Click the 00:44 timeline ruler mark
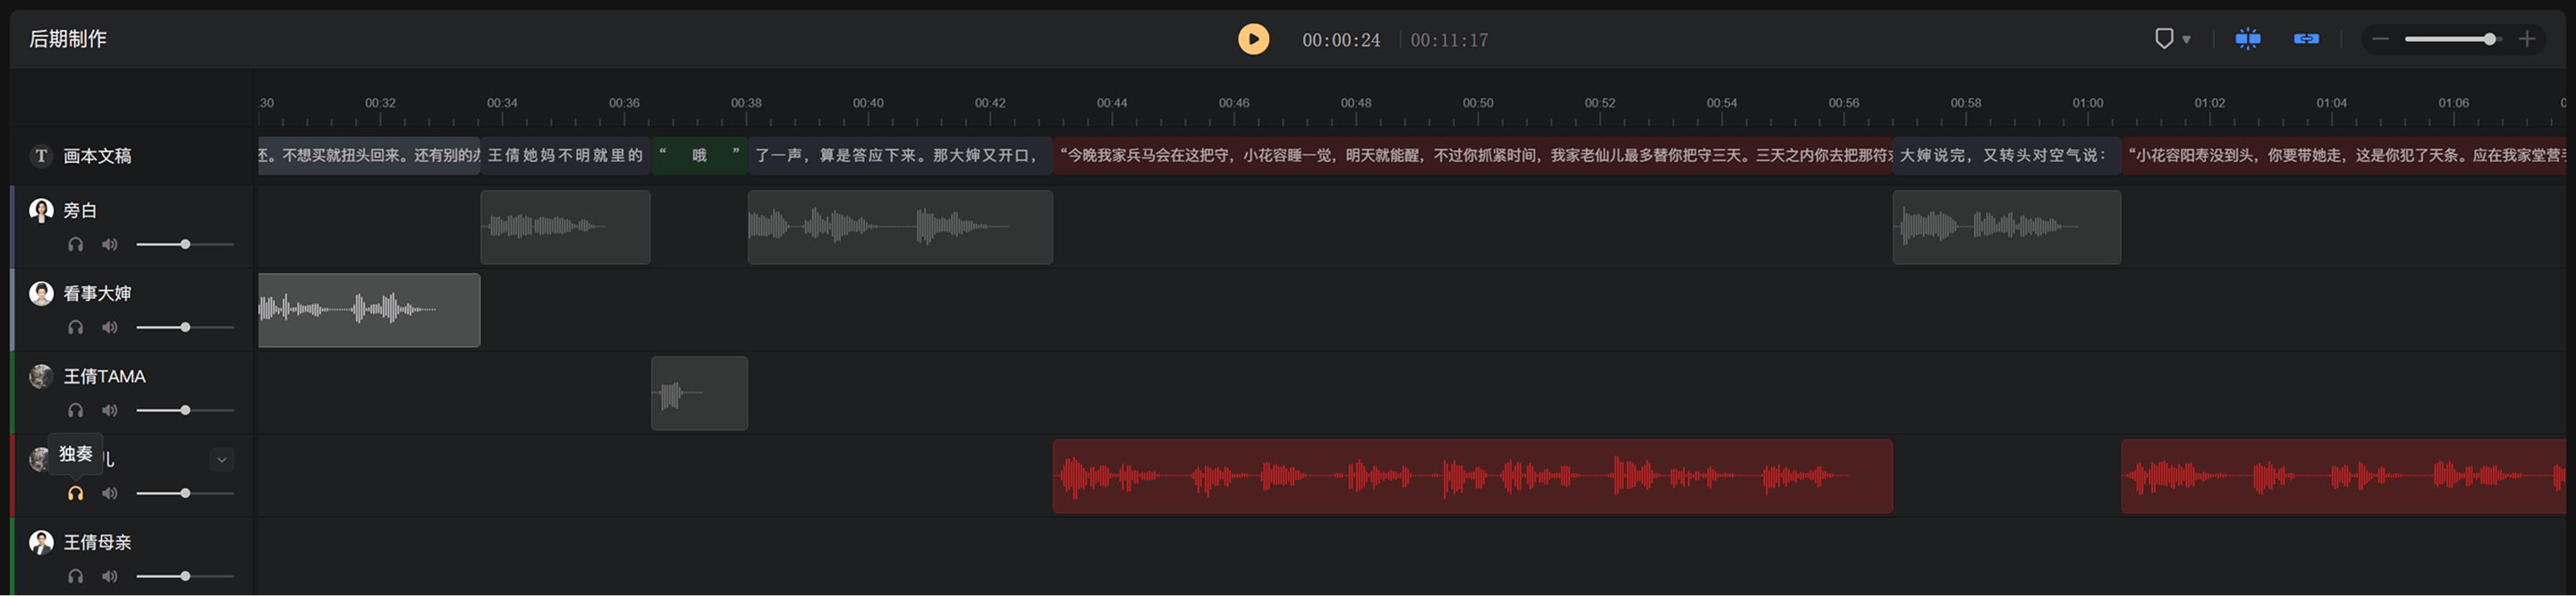 tap(1112, 103)
